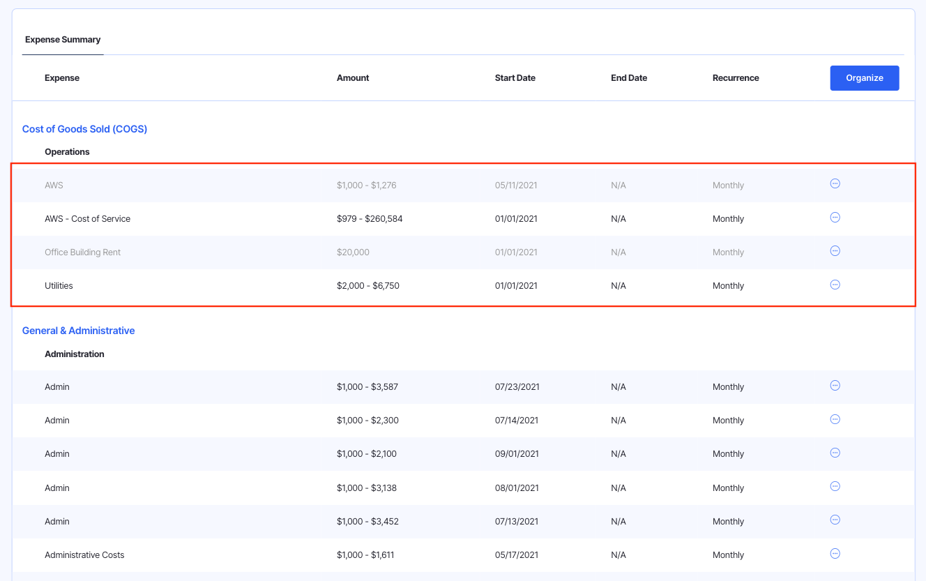
Task: Select the Administration subcategory label
Action: pyautogui.click(x=74, y=354)
